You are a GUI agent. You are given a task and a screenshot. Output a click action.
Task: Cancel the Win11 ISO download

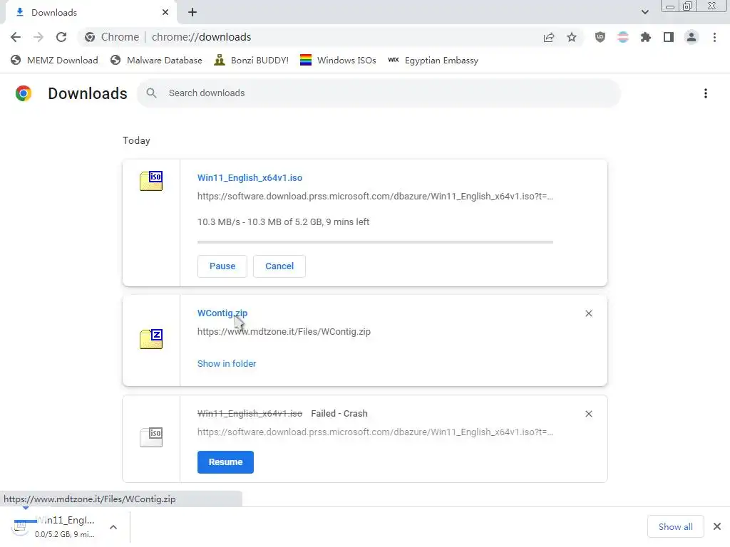coord(279,266)
